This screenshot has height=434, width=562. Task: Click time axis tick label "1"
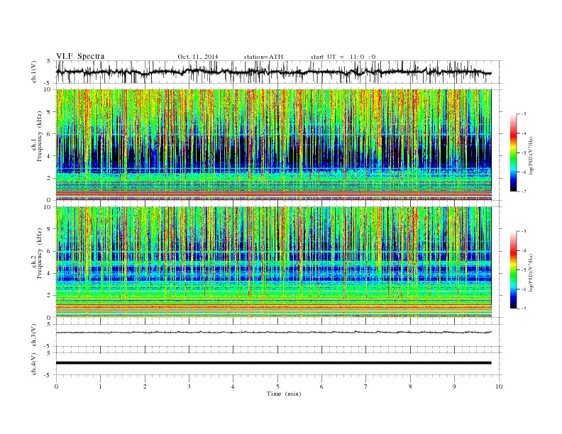(x=100, y=386)
